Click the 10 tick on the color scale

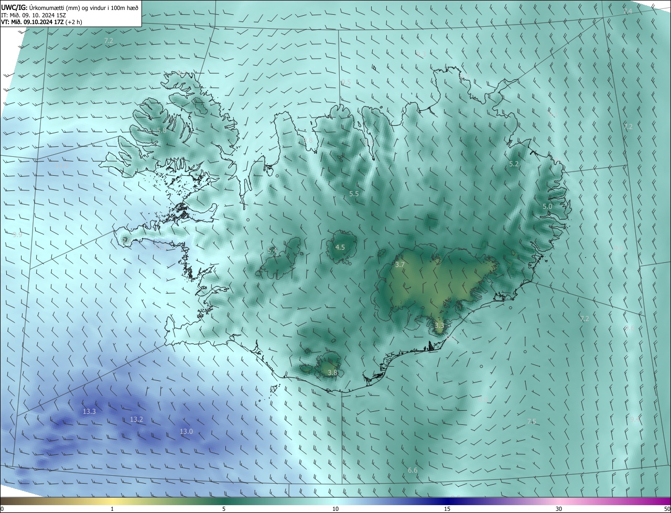tap(335, 509)
